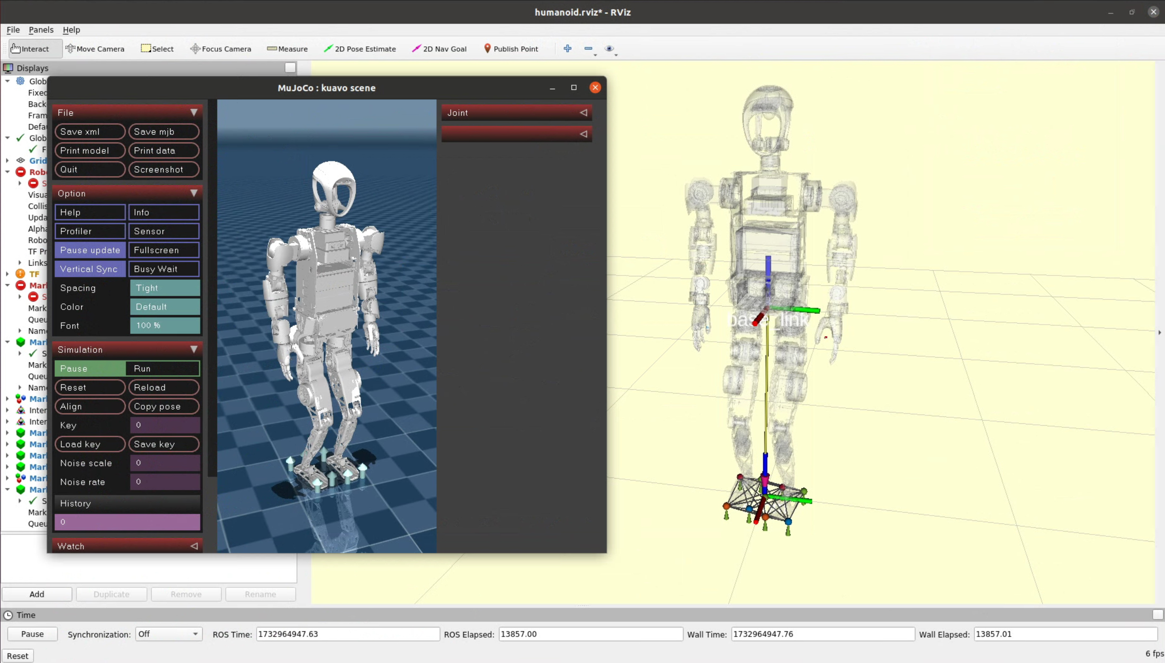Viewport: 1165px width, 663px height.
Task: Switch simulation to Run
Action: [163, 369]
